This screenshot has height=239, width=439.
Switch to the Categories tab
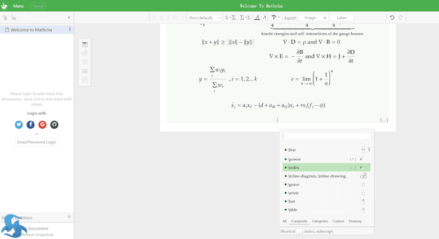(320, 221)
